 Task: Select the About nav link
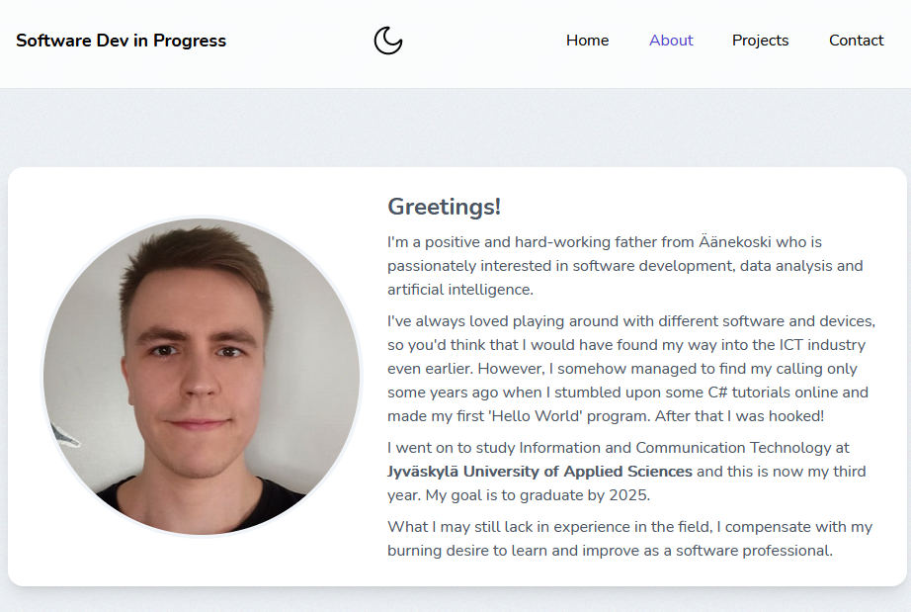671,41
